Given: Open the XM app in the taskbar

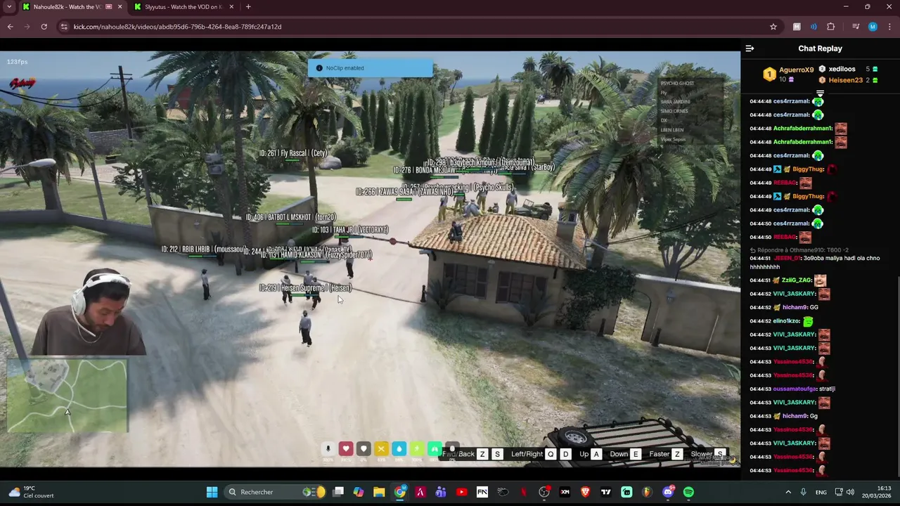Looking at the screenshot, I should point(565,492).
